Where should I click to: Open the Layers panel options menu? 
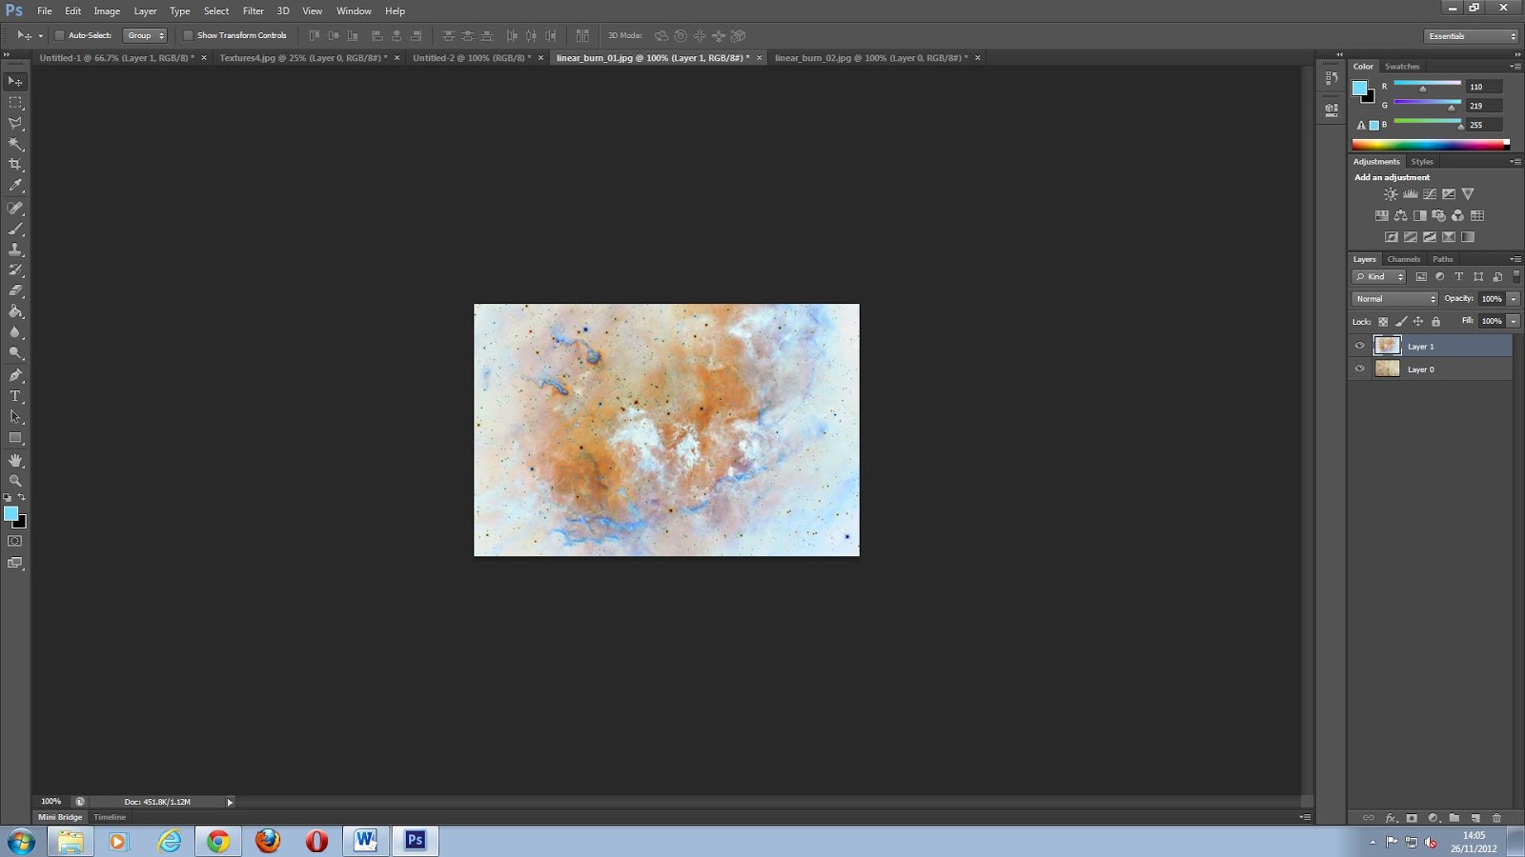coord(1515,259)
